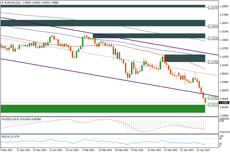Viewport: 230px width, 153px height.
Task: Click the 1.09120 value on price axis
Action: (x=223, y=74)
